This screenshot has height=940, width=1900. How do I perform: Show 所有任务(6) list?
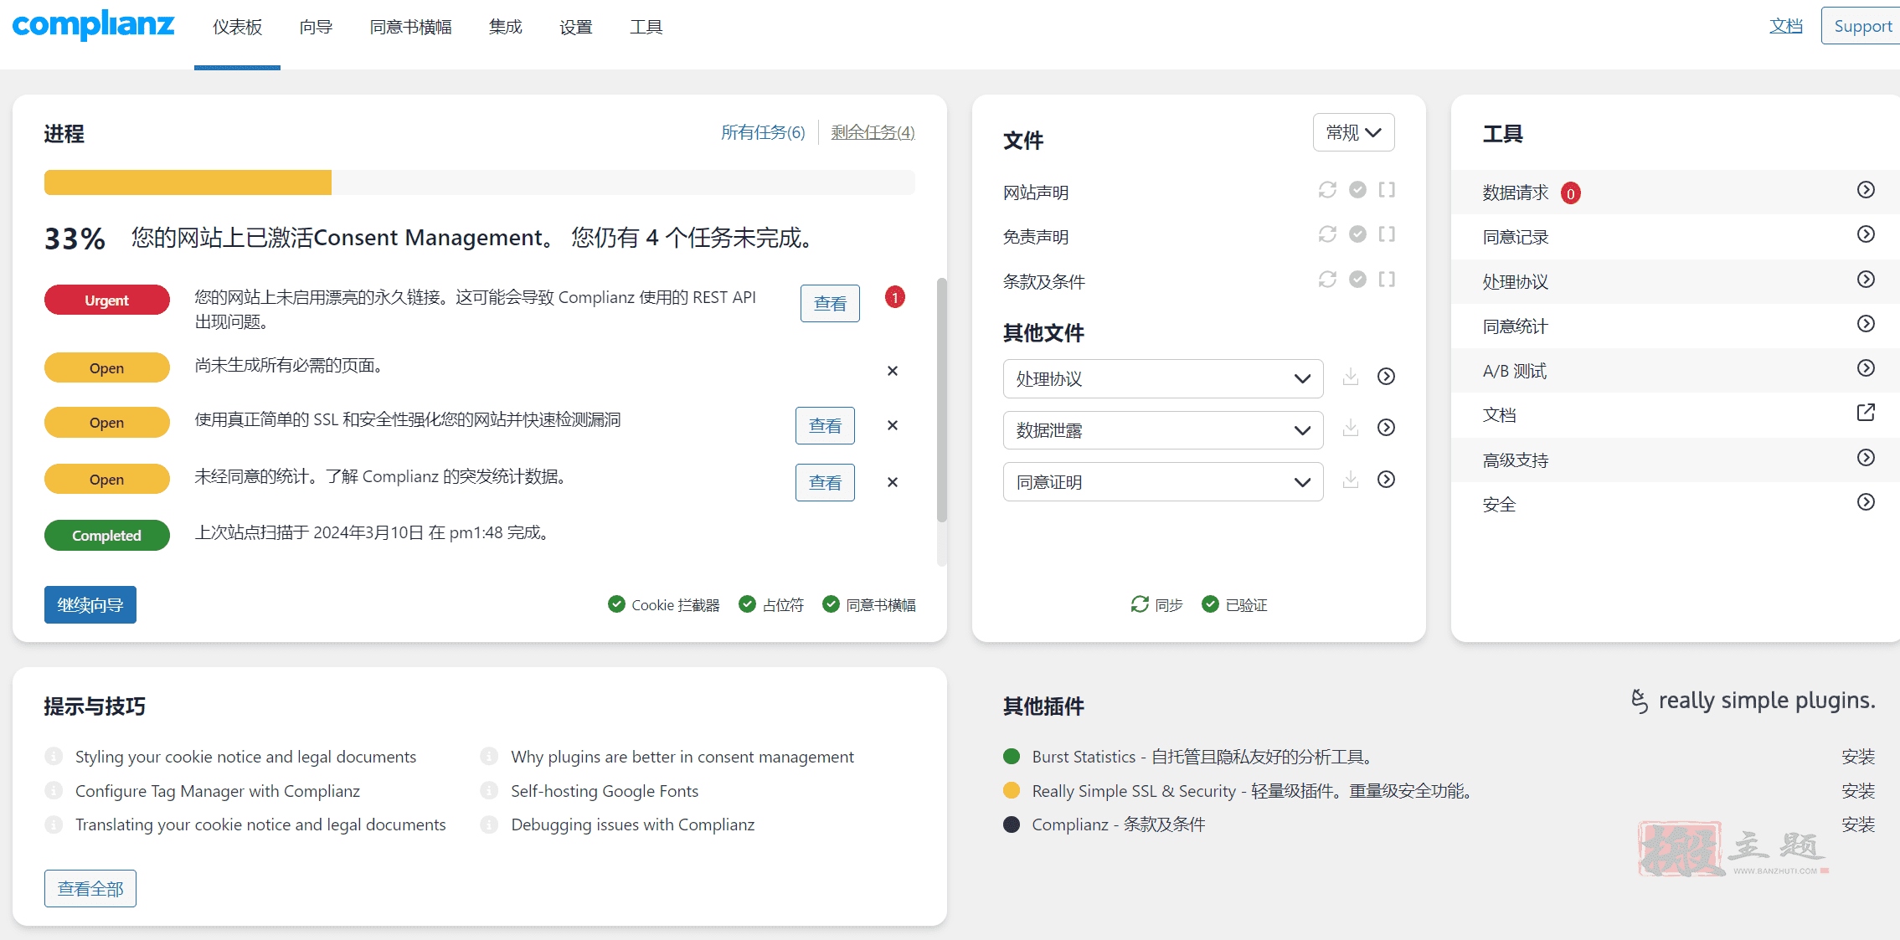763,132
